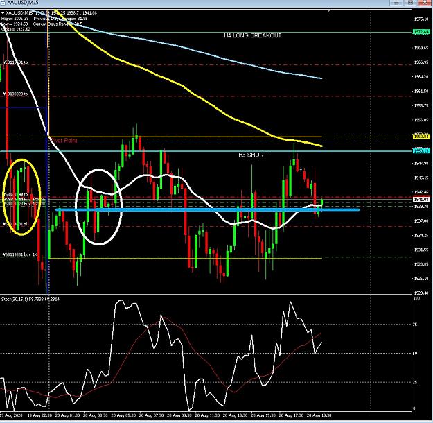Click the 19 Aug 22:30 time label
The width and height of the screenshot is (433, 423).
click(x=39, y=415)
